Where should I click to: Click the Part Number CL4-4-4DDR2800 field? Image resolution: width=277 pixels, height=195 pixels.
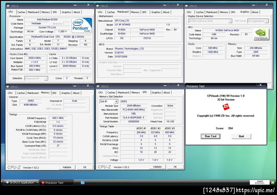click(x=133, y=117)
